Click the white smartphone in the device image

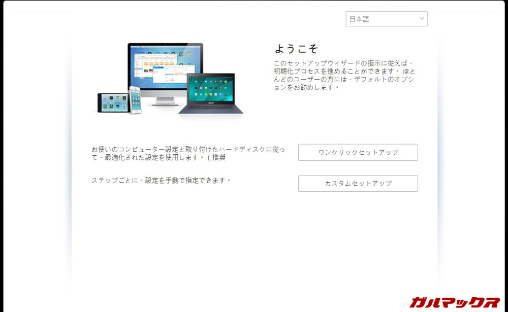click(x=135, y=99)
